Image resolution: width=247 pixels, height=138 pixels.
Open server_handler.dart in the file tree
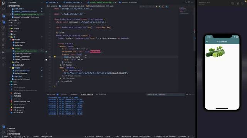[22, 79]
